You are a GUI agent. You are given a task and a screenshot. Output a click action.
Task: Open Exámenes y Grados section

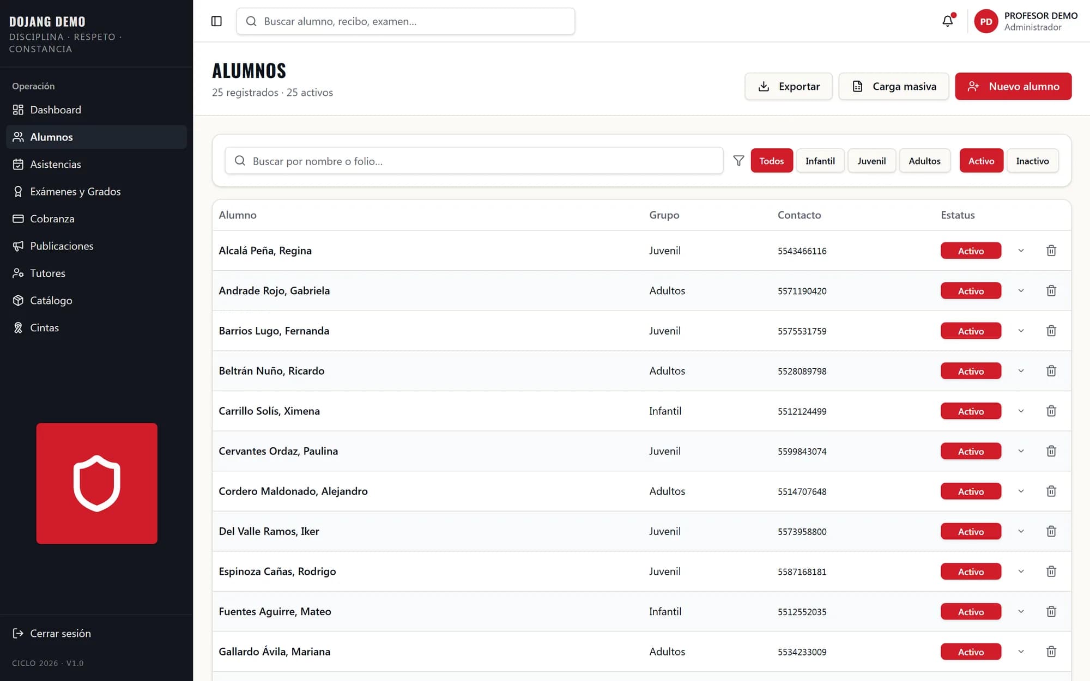coord(96,191)
